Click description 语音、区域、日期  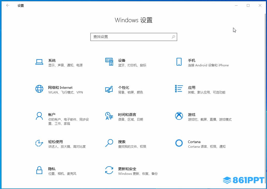pyautogui.click(x=131, y=120)
